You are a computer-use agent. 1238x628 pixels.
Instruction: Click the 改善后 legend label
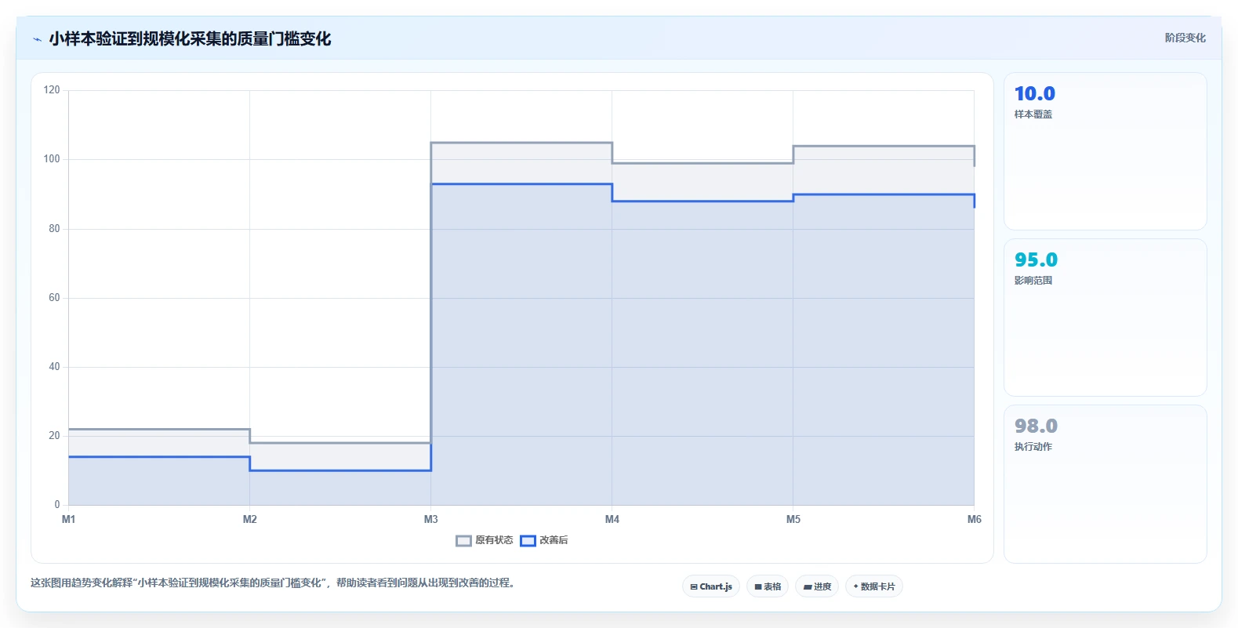554,540
